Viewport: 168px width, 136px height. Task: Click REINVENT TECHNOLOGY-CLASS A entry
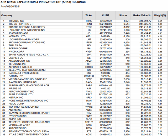[x=29, y=132]
